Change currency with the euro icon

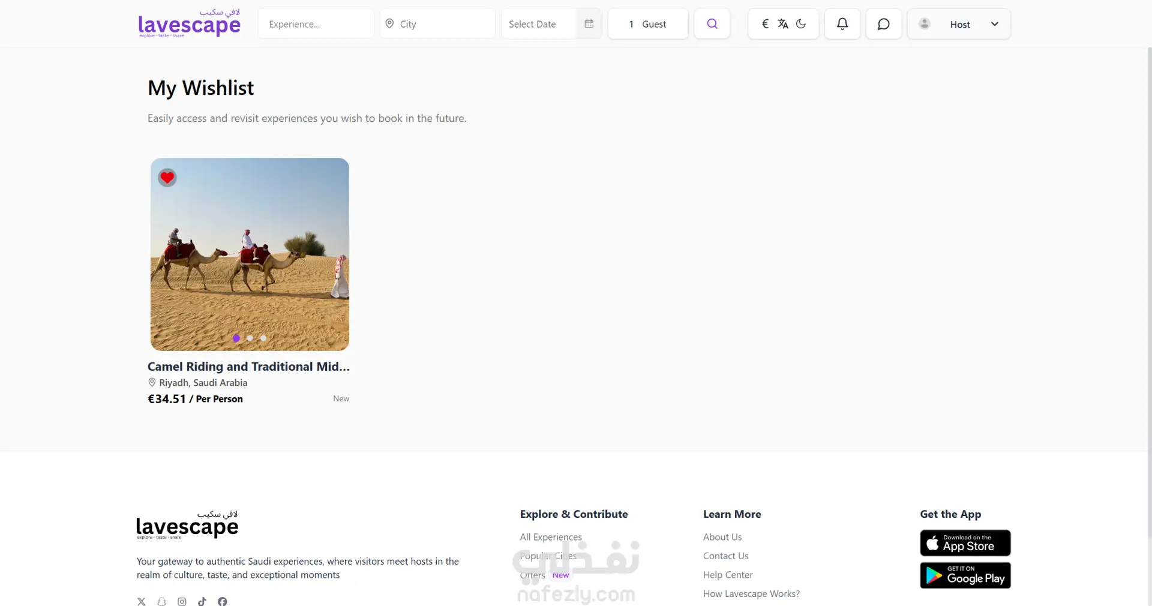point(765,24)
